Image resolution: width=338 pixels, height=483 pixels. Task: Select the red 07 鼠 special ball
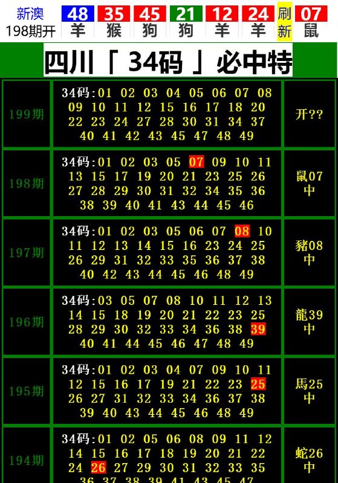point(311,22)
